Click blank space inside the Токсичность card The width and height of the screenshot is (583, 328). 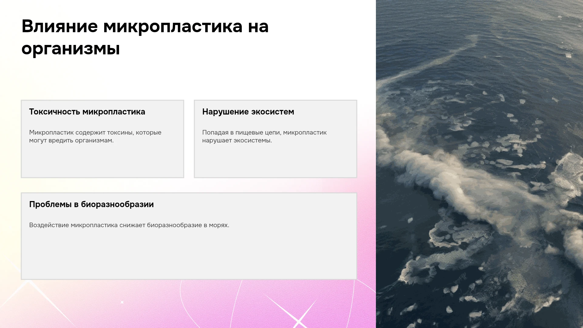pyautogui.click(x=102, y=161)
